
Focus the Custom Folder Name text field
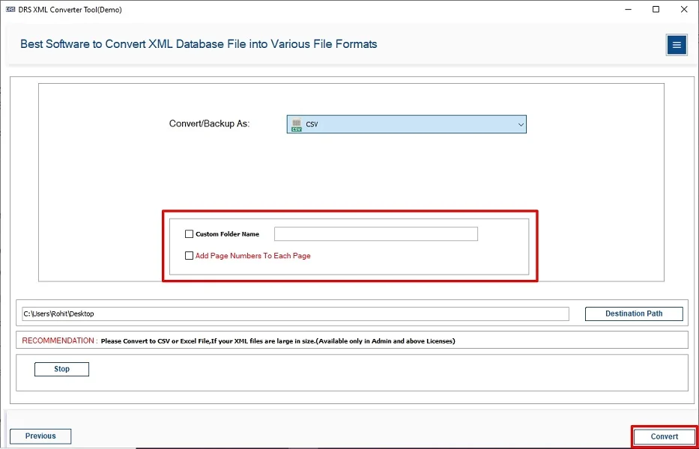click(x=375, y=234)
